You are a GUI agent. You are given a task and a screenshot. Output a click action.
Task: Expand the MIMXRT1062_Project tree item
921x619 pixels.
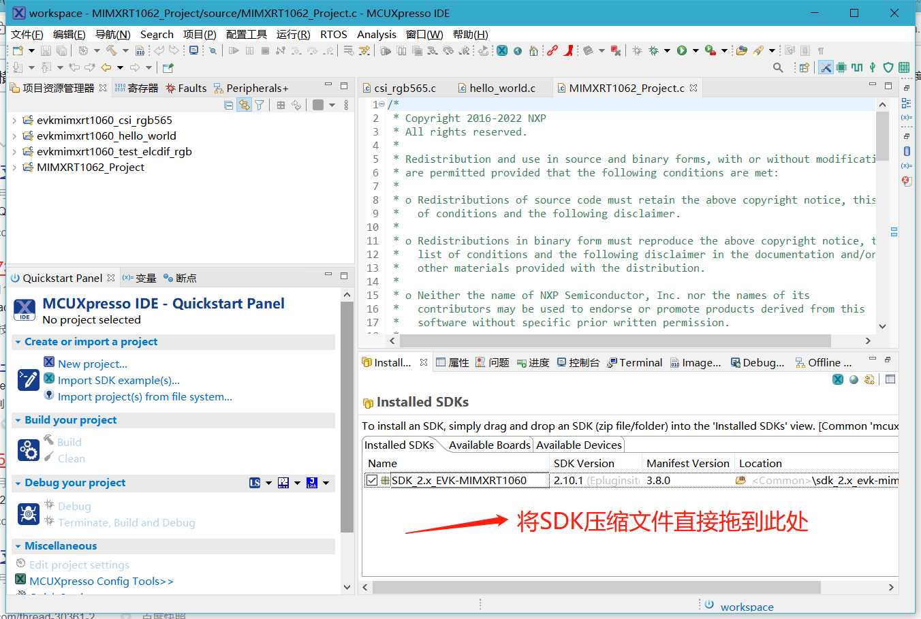pyautogui.click(x=13, y=167)
